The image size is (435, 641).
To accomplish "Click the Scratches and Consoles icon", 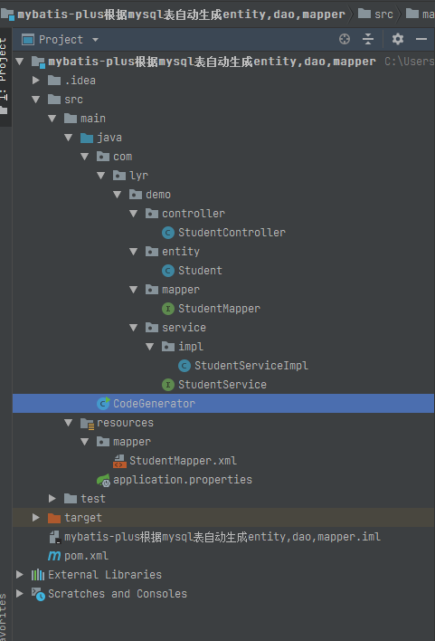I will 38,594.
